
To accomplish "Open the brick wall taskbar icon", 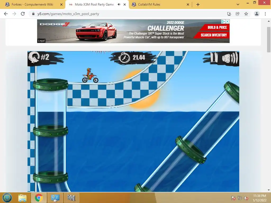I will 71,198.
